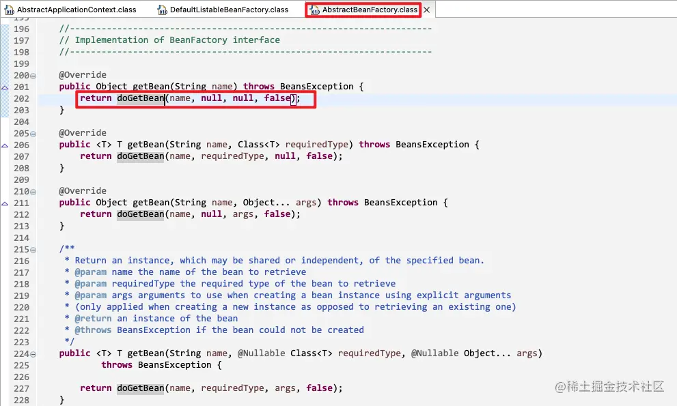Click override marker triangle at line 211
This screenshot has height=406, width=677.
click(x=5, y=203)
